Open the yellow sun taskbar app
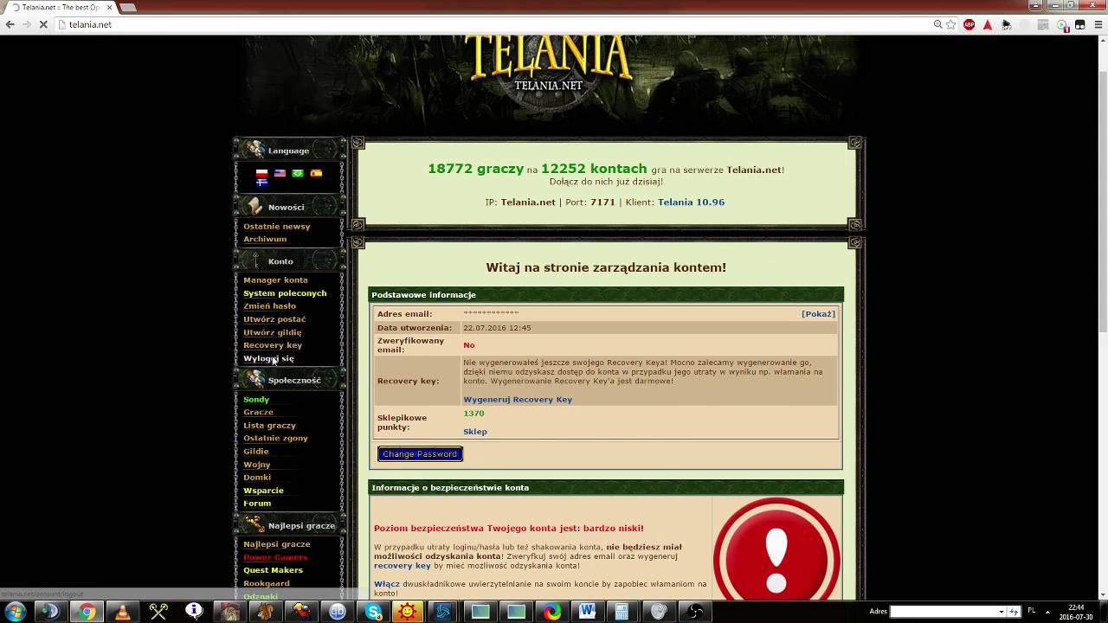 pyautogui.click(x=407, y=612)
